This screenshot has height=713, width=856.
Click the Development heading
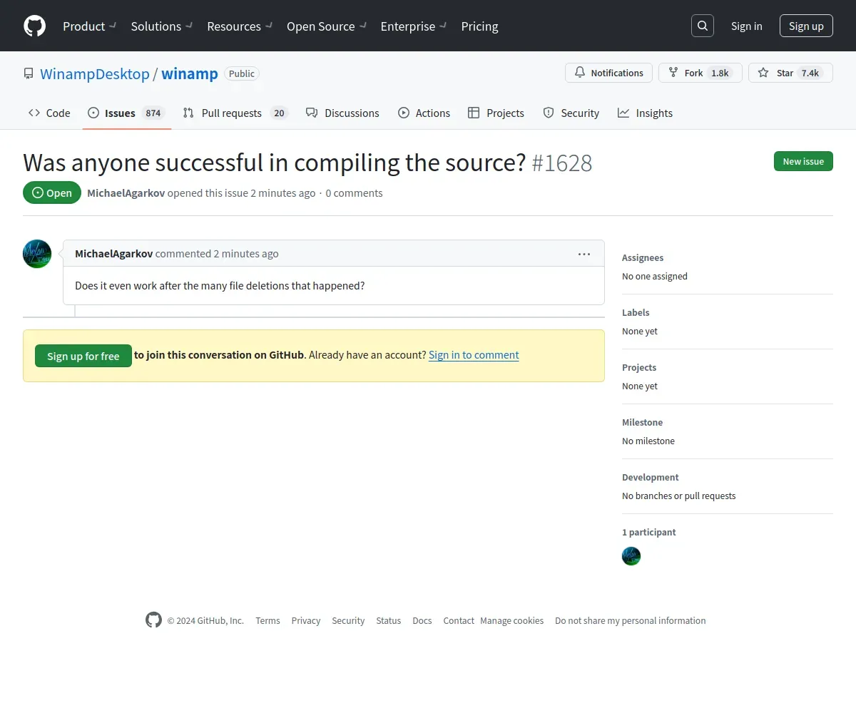click(x=651, y=477)
